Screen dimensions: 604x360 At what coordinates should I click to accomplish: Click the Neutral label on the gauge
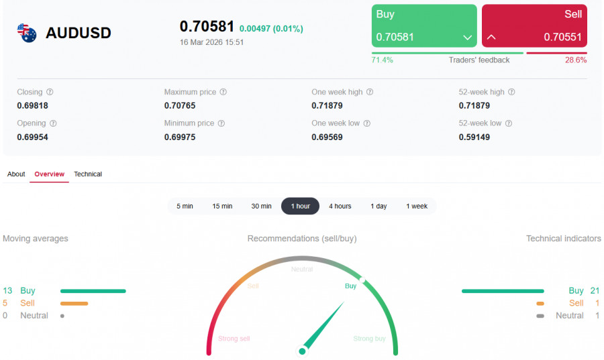(302, 269)
